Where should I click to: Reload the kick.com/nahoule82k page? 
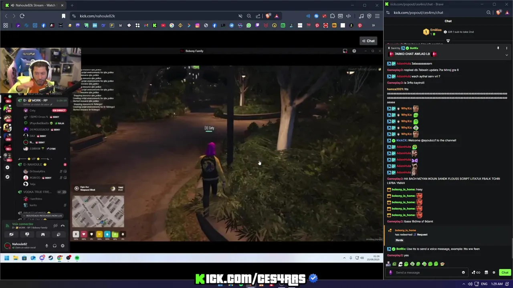pos(22,16)
